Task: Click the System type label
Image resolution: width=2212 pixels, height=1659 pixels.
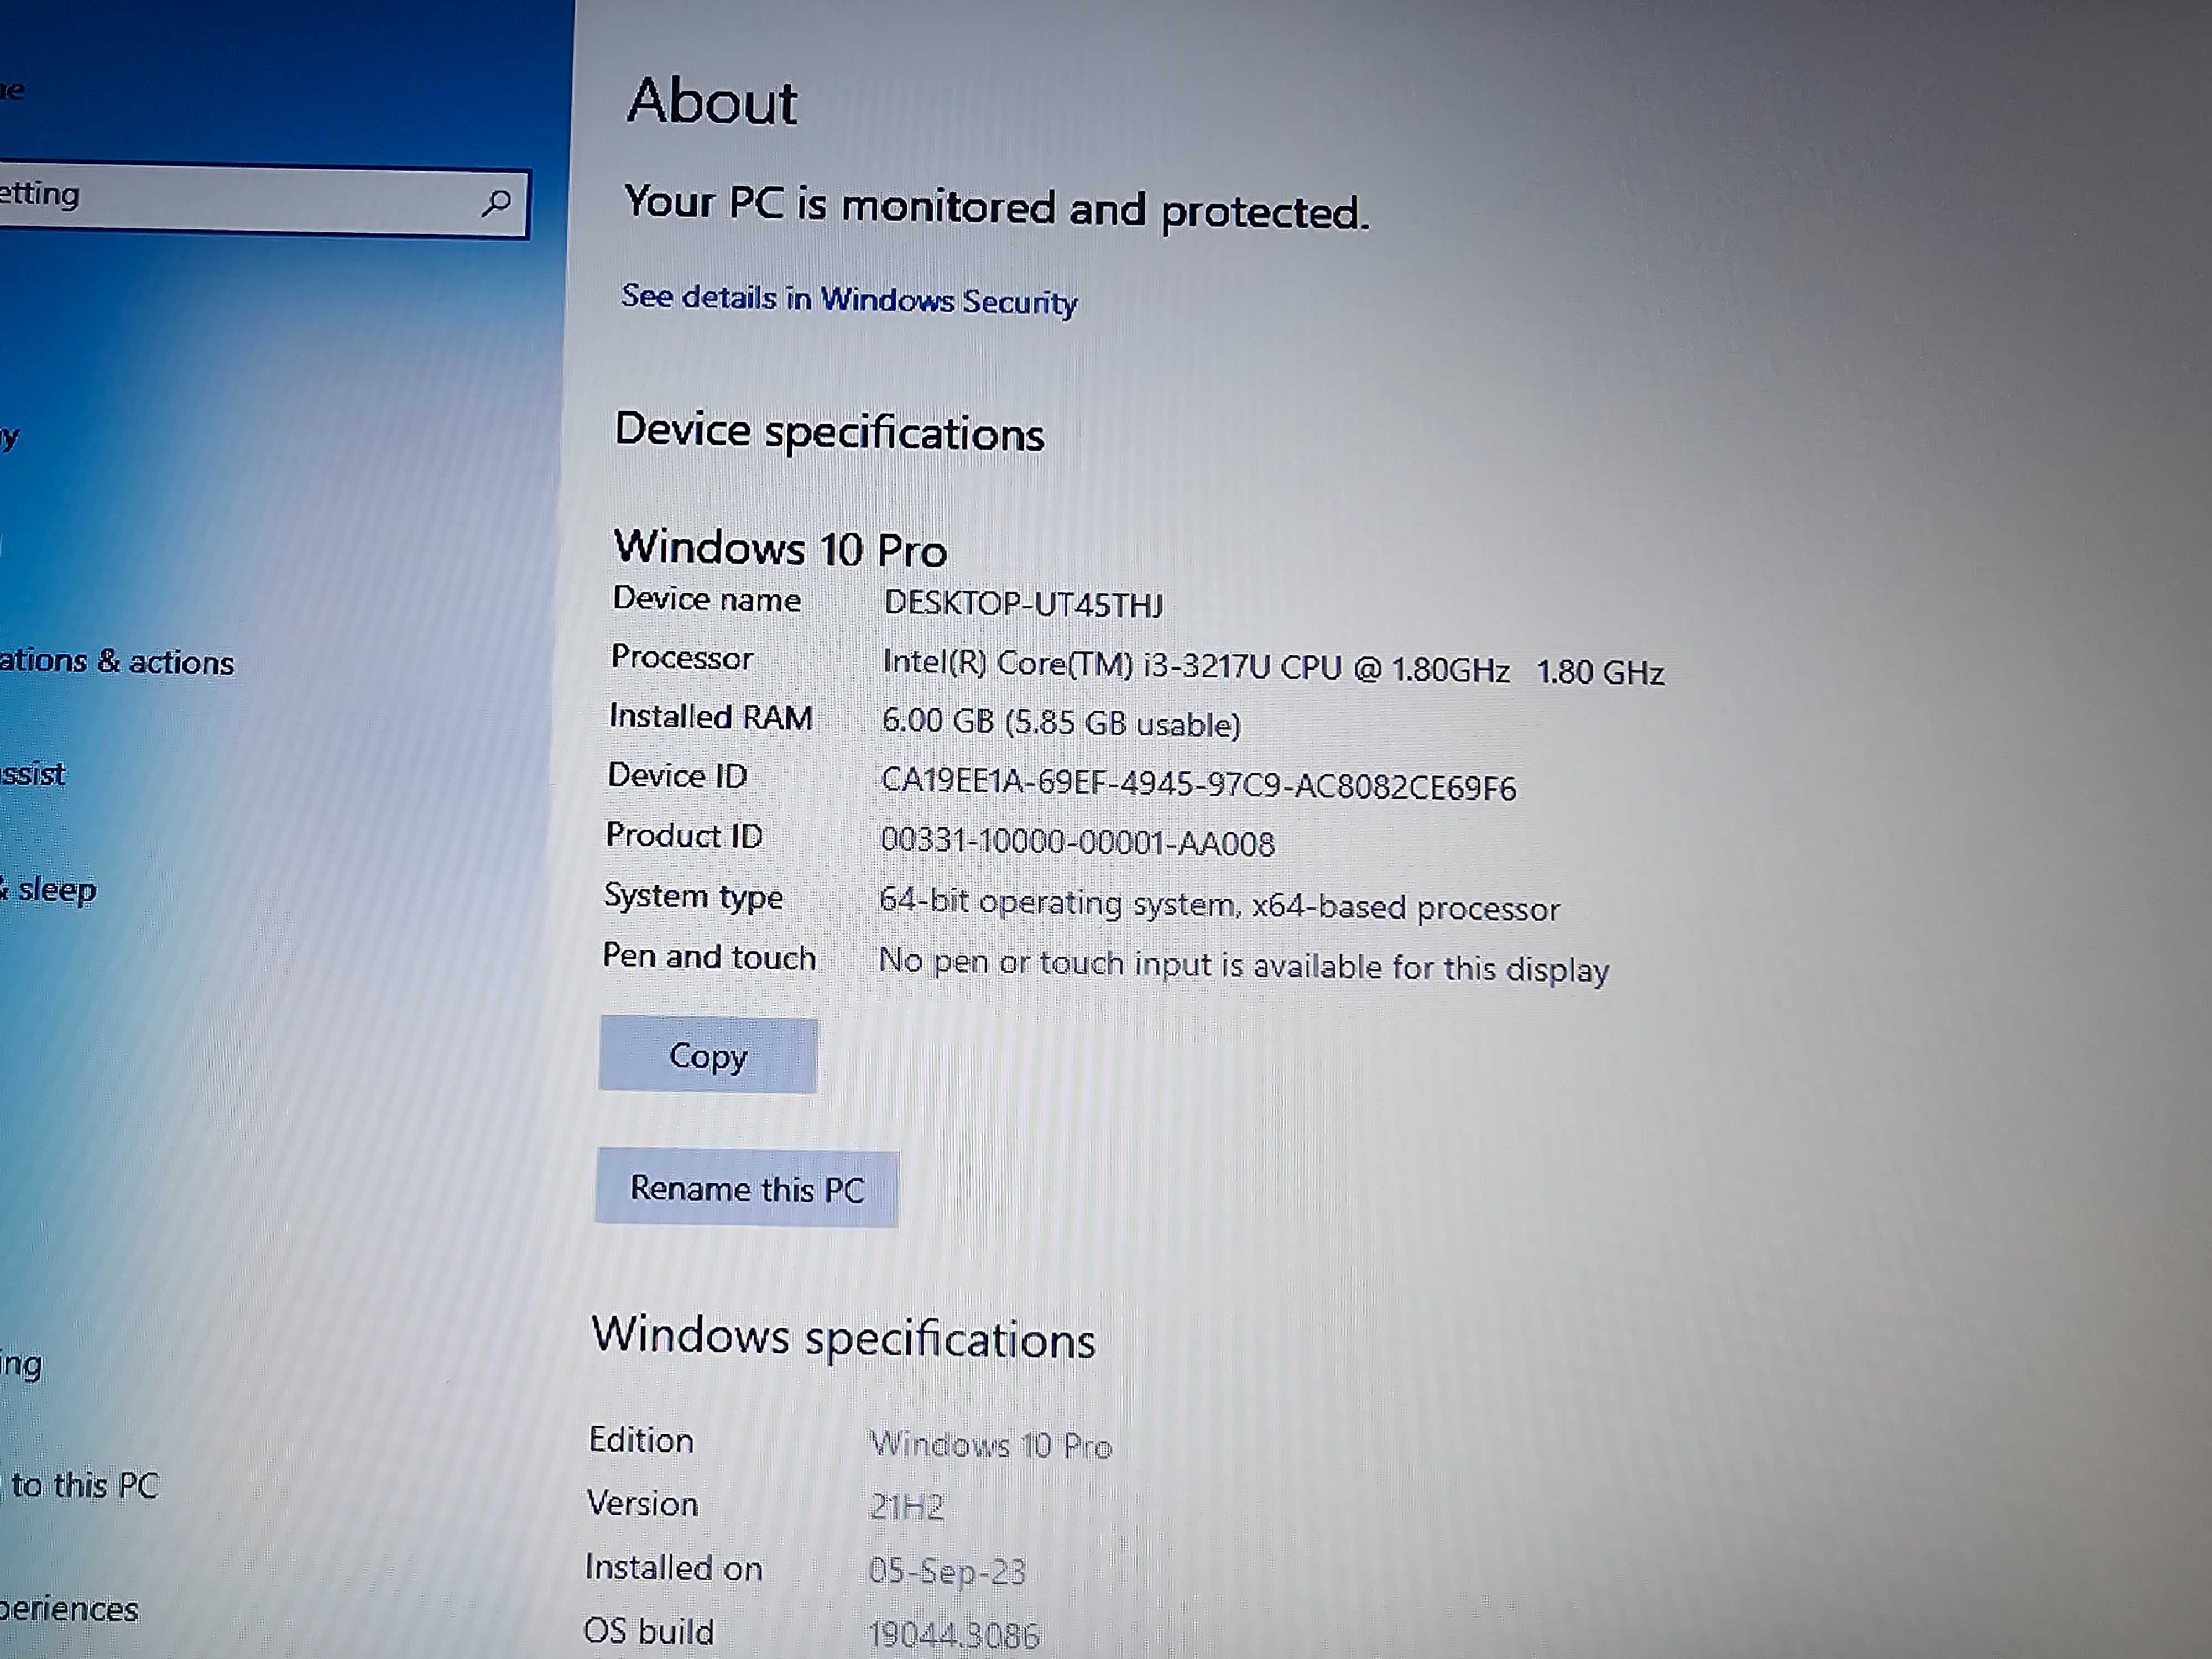Action: point(693,896)
